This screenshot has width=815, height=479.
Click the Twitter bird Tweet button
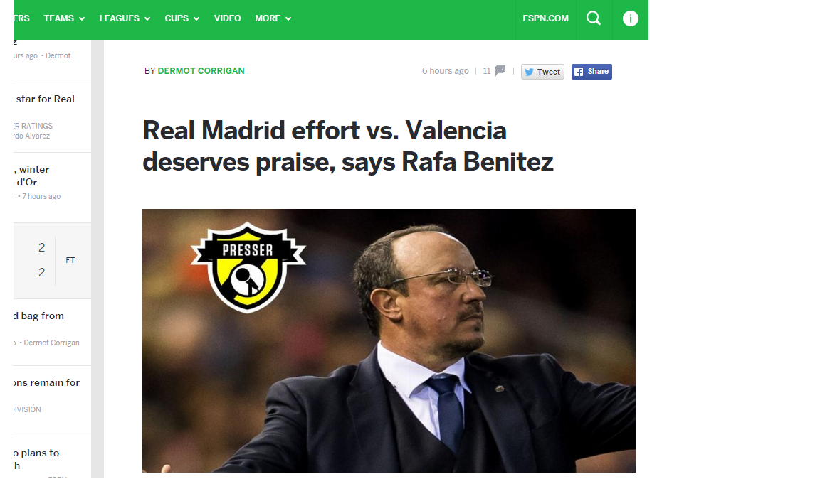(x=542, y=72)
